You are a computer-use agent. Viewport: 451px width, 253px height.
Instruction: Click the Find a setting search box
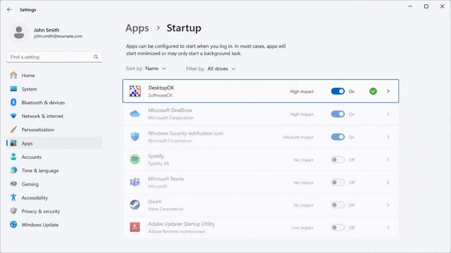[x=54, y=57]
